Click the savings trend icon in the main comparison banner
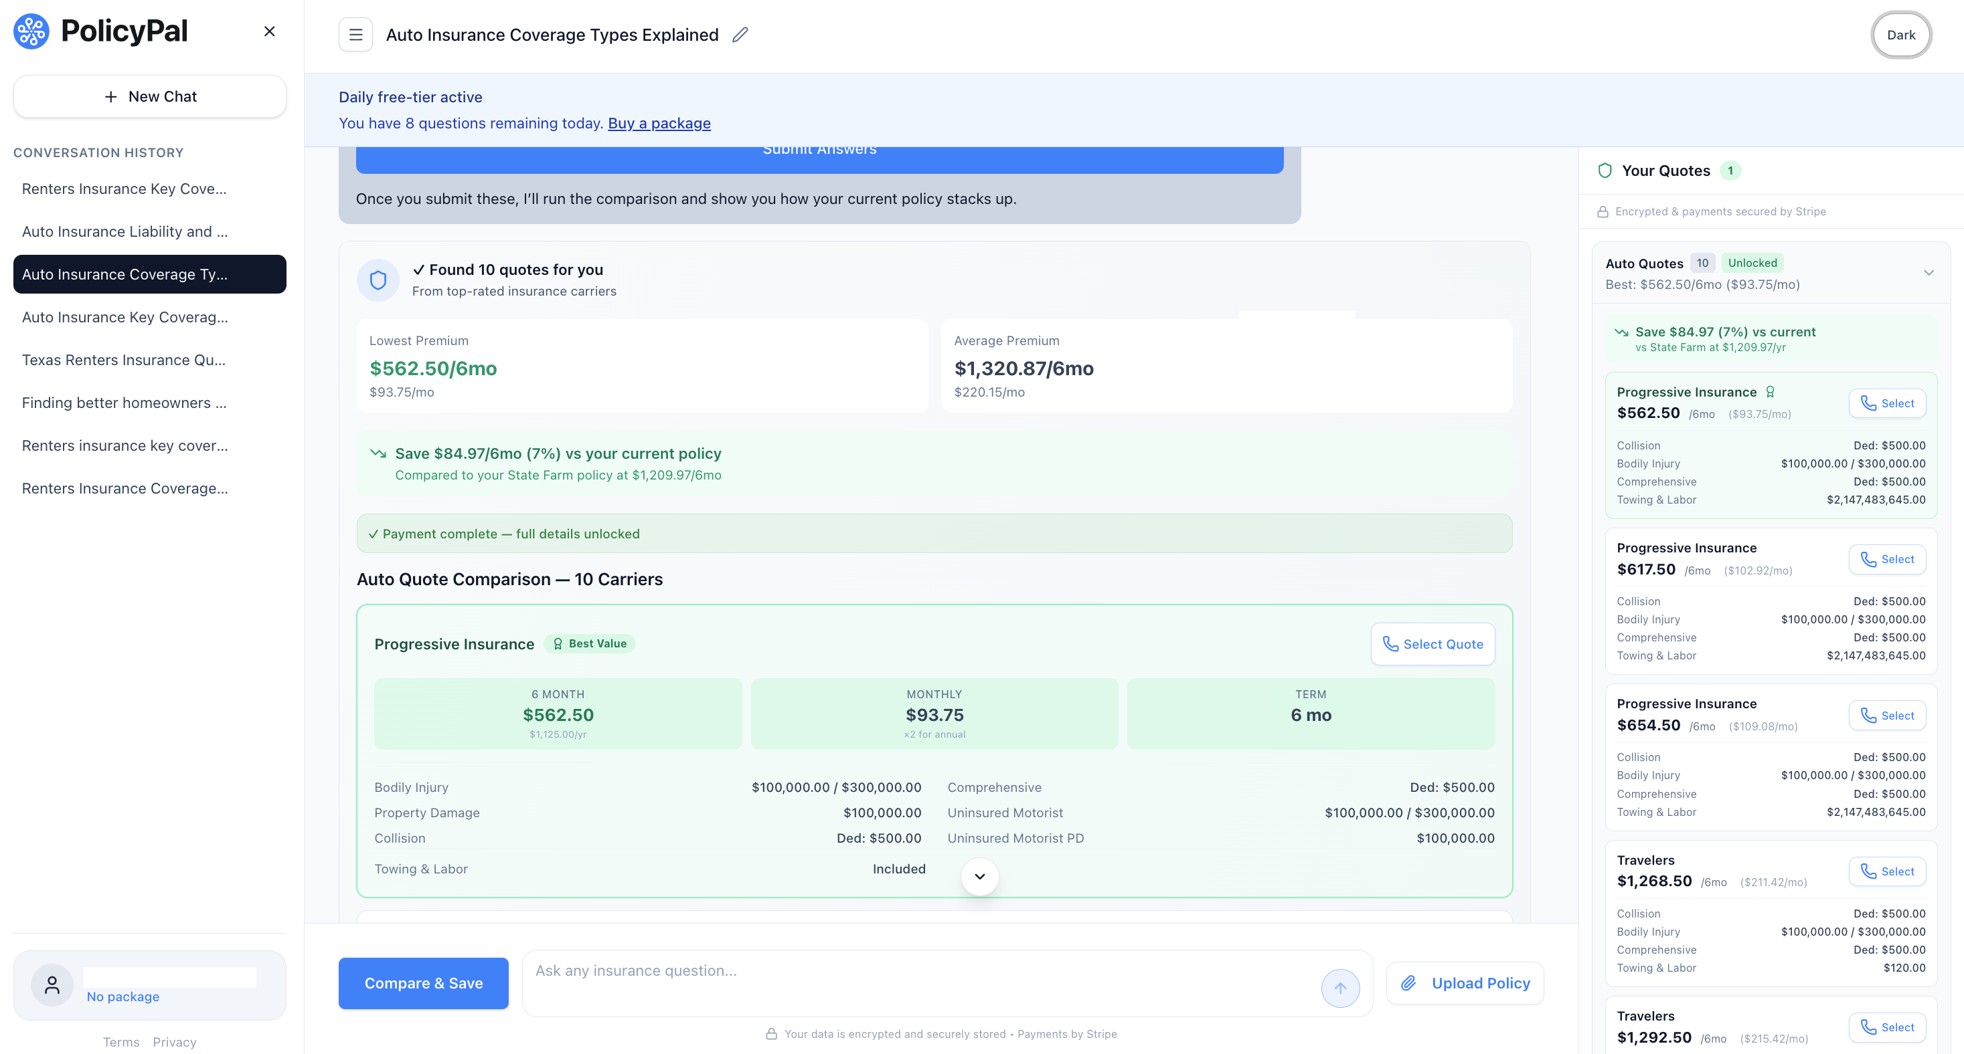Screen dimensions: 1964x1054 [x=378, y=454]
